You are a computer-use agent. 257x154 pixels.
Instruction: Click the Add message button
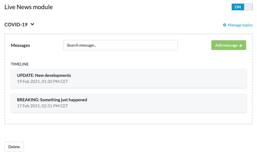[x=229, y=45]
